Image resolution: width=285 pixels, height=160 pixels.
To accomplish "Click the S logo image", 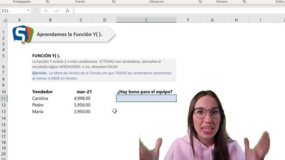I will 23,35.
